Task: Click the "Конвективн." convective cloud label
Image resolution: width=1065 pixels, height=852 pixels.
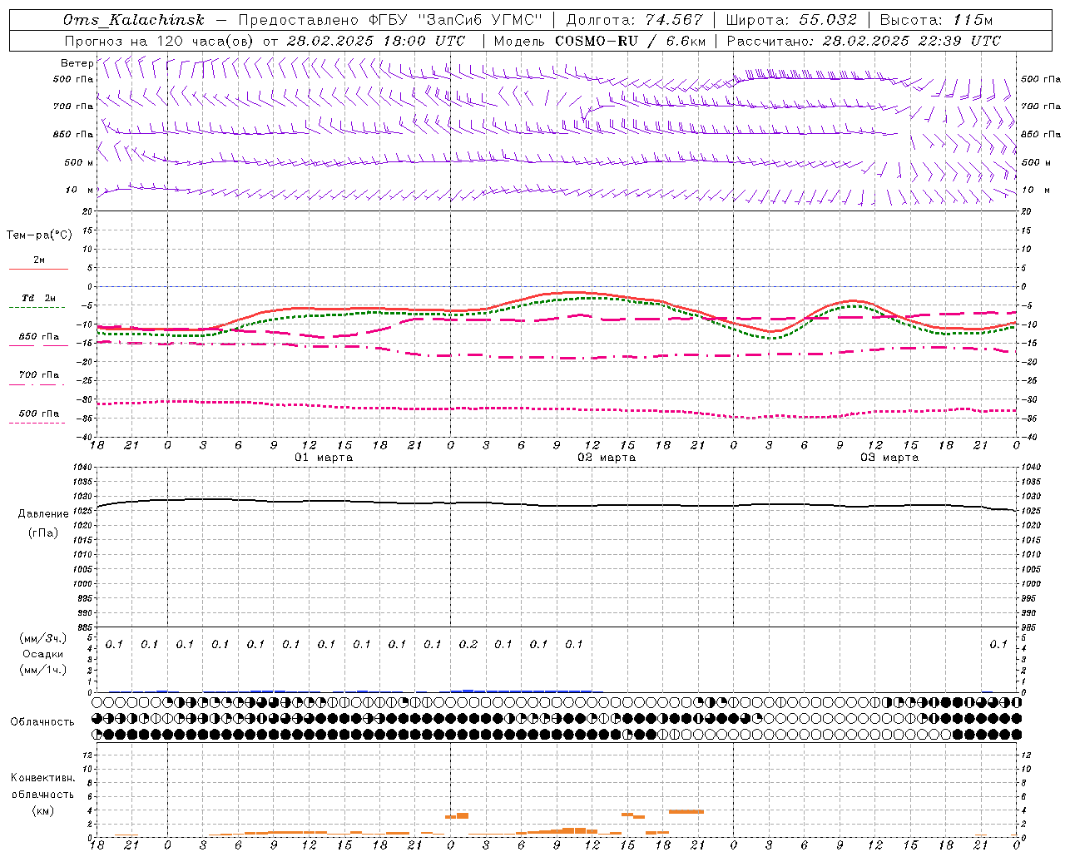Action: pos(43,778)
